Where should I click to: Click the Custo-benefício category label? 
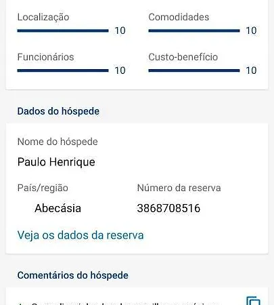pos(183,57)
